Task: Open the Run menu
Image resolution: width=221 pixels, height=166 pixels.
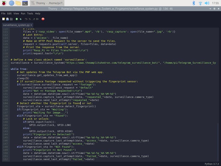Action: (x=23, y=13)
